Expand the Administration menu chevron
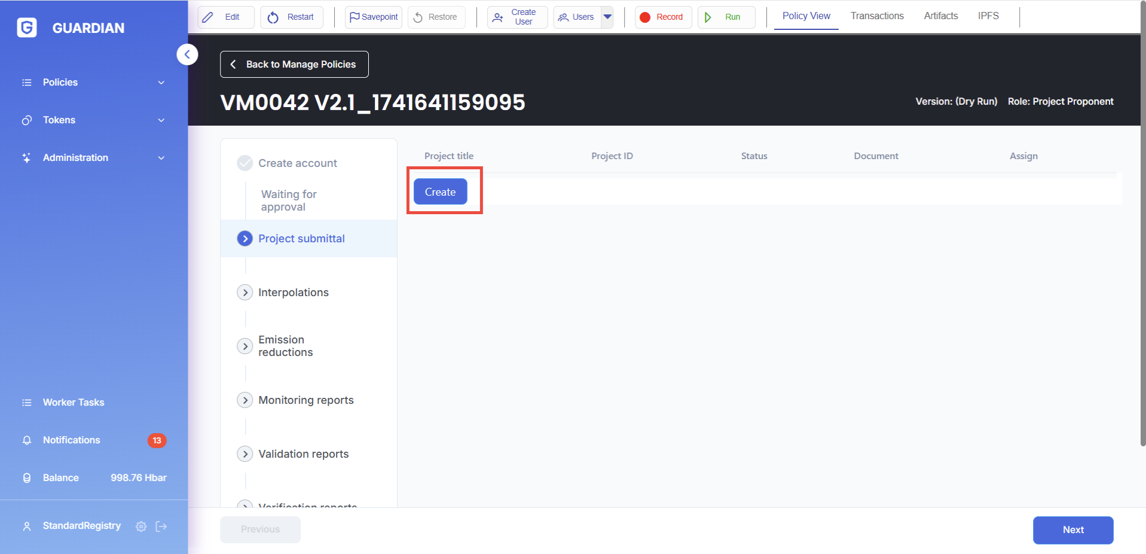This screenshot has width=1146, height=554. click(161, 158)
